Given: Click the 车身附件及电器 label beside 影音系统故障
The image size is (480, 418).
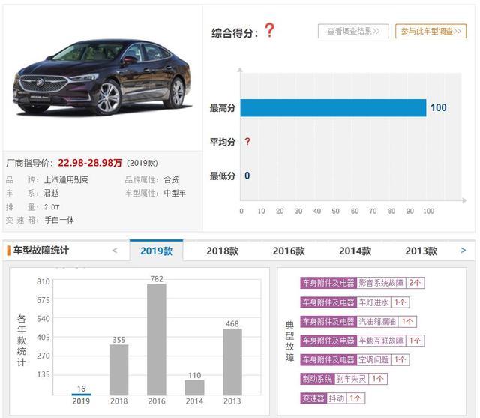Looking at the screenshot, I should (x=328, y=283).
